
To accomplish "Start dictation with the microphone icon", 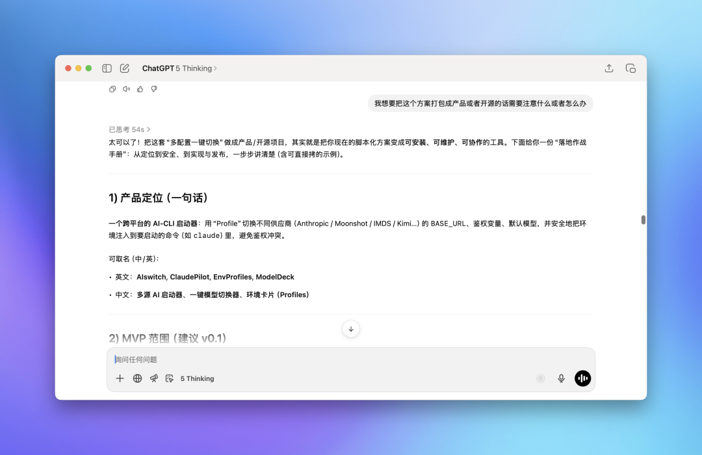I will coord(561,378).
